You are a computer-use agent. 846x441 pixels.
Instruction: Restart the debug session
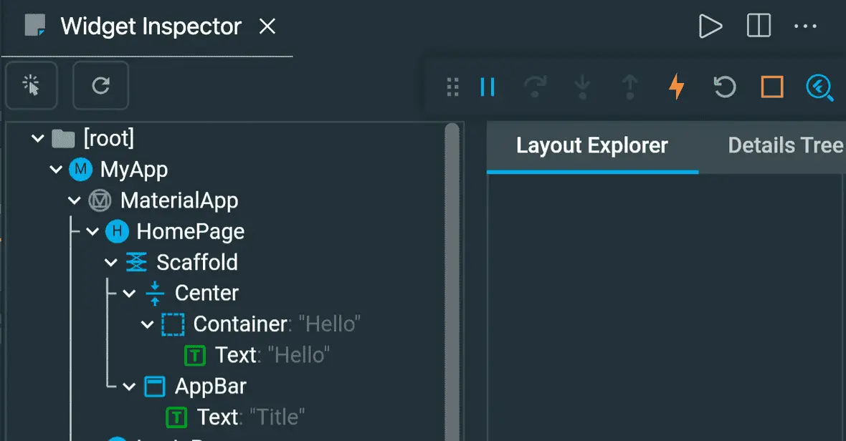(724, 87)
